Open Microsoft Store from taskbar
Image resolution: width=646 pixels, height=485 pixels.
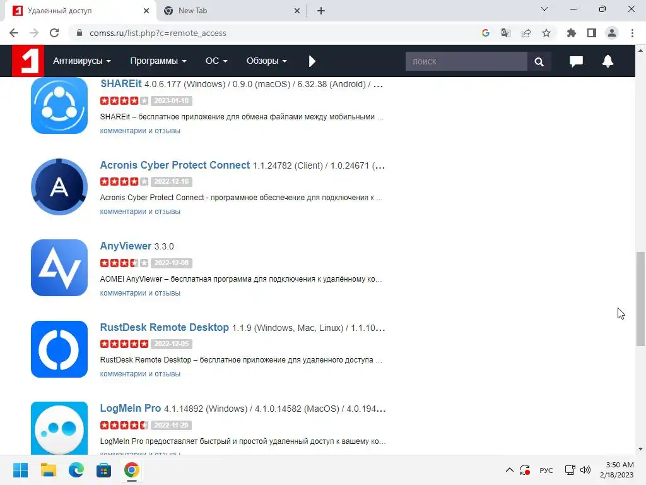point(104,470)
